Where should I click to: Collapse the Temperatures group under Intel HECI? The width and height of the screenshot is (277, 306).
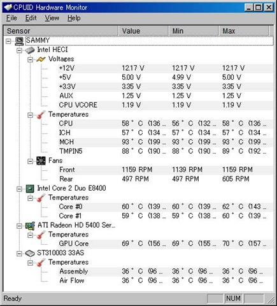click(x=31, y=115)
